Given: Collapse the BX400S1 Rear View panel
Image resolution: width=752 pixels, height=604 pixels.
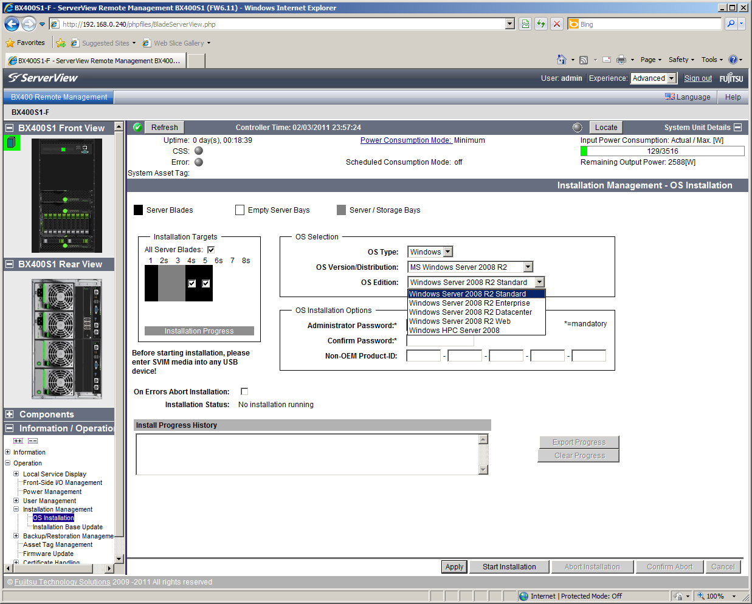Looking at the screenshot, I should (10, 264).
